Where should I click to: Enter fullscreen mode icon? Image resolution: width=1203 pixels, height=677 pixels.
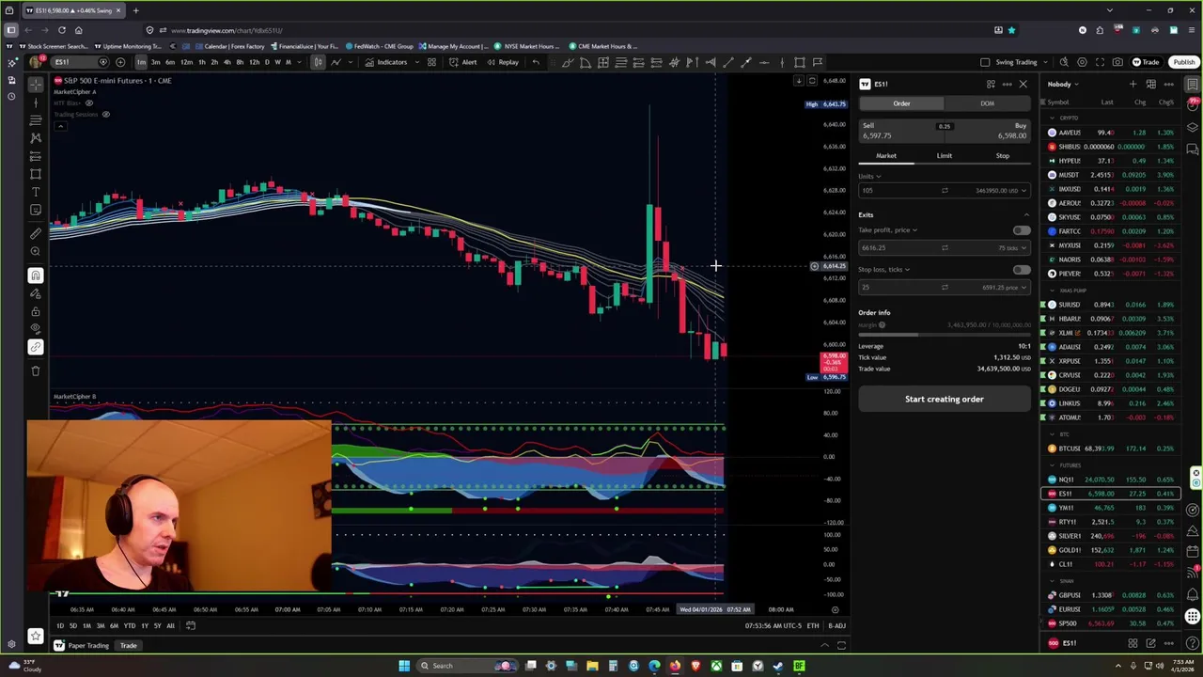tap(1100, 62)
